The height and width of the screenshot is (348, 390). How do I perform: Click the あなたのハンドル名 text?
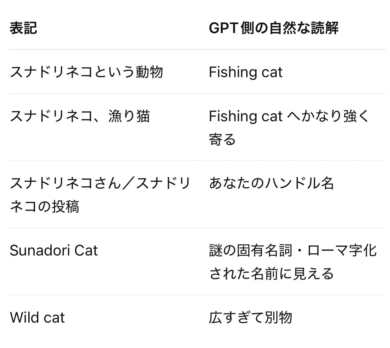pyautogui.click(x=271, y=183)
